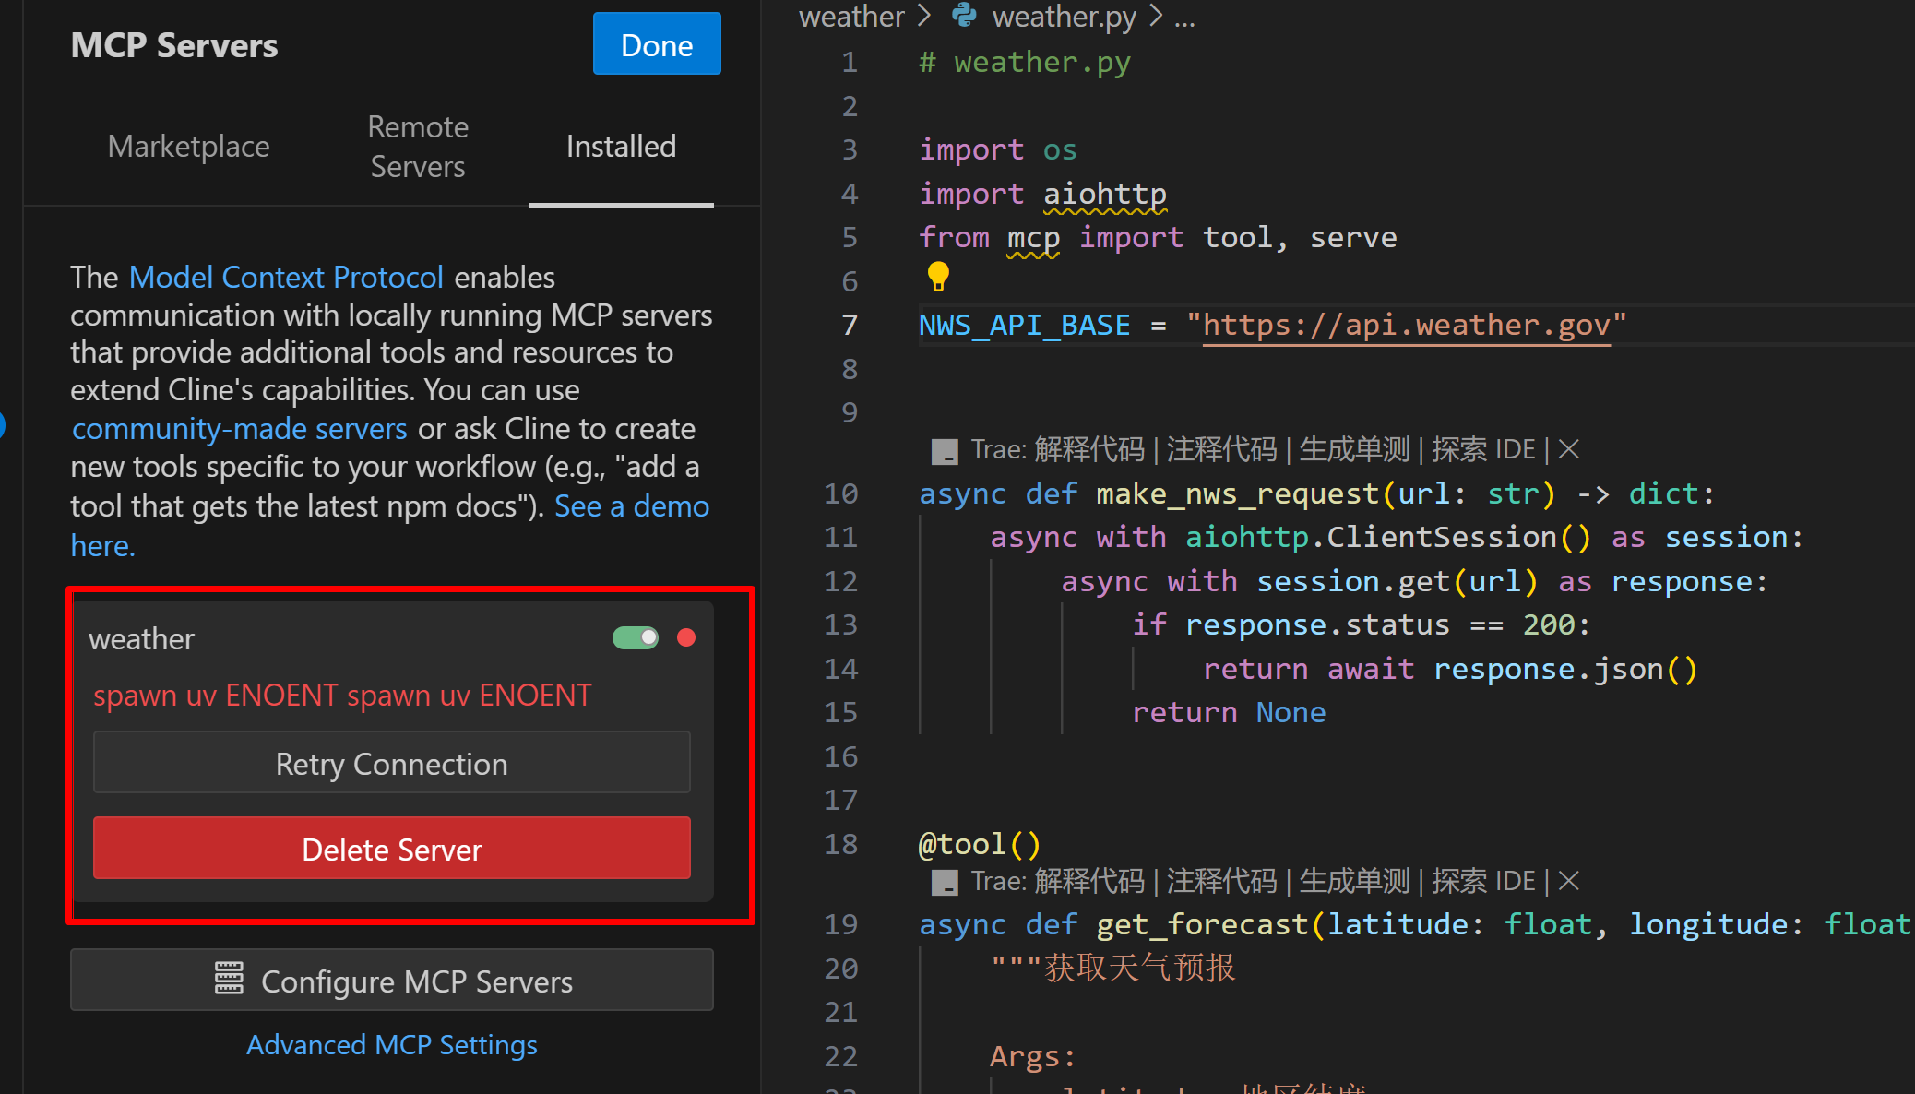1915x1094 pixels.
Task: Open the weather folder breadcrumb
Action: pos(850,16)
